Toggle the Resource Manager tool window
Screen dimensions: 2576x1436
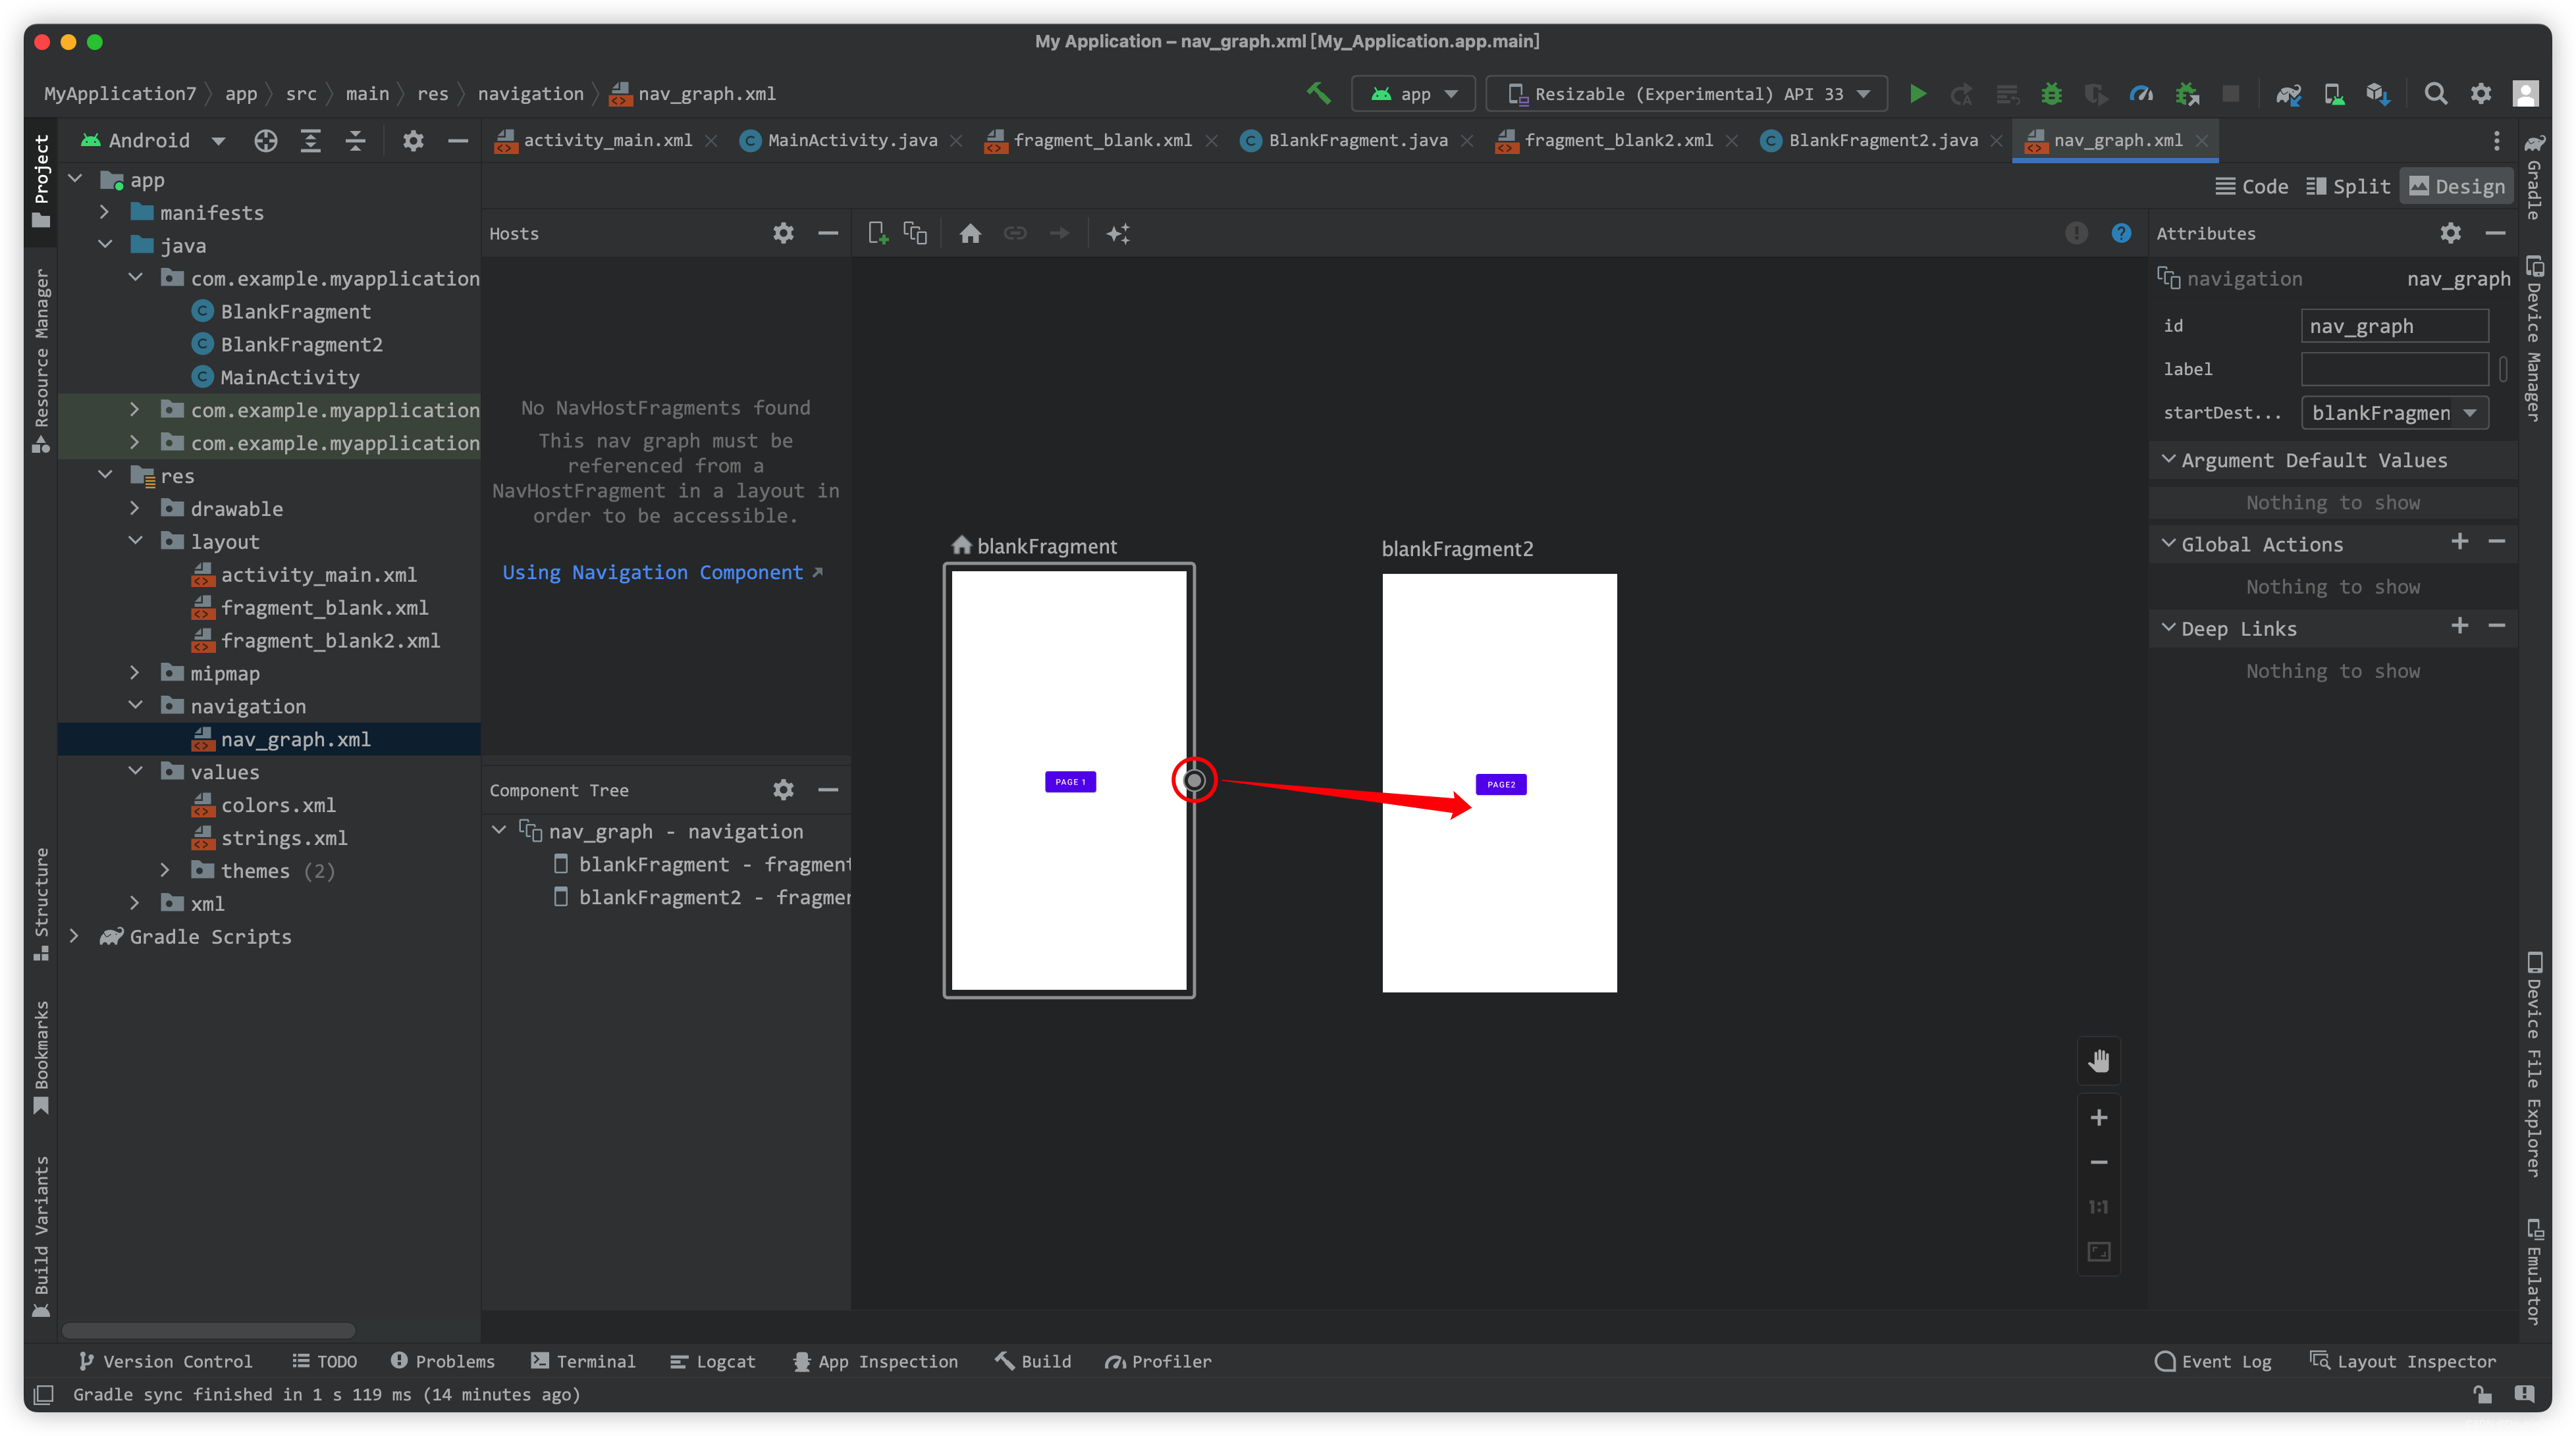(41, 360)
